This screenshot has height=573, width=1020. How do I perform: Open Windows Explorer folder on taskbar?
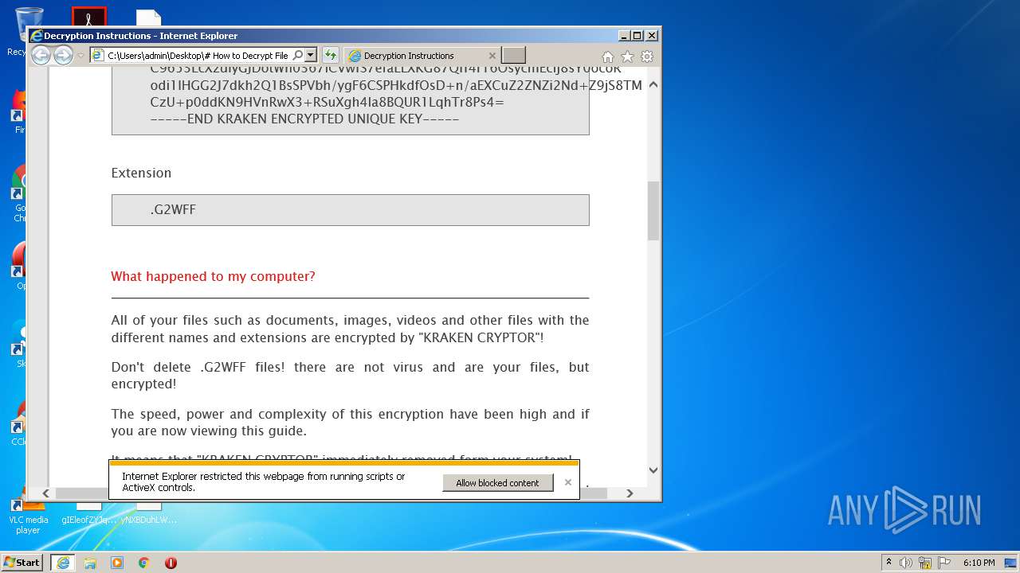tap(90, 563)
